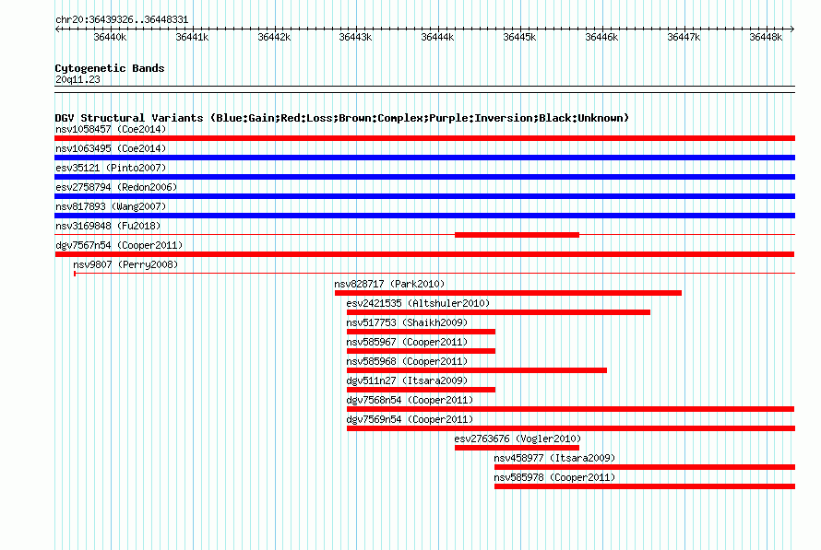Select the red bar under nsv585967
The image size is (821, 550).
pyautogui.click(x=421, y=351)
